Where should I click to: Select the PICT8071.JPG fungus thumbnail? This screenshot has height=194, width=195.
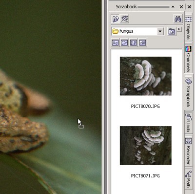tap(146, 146)
